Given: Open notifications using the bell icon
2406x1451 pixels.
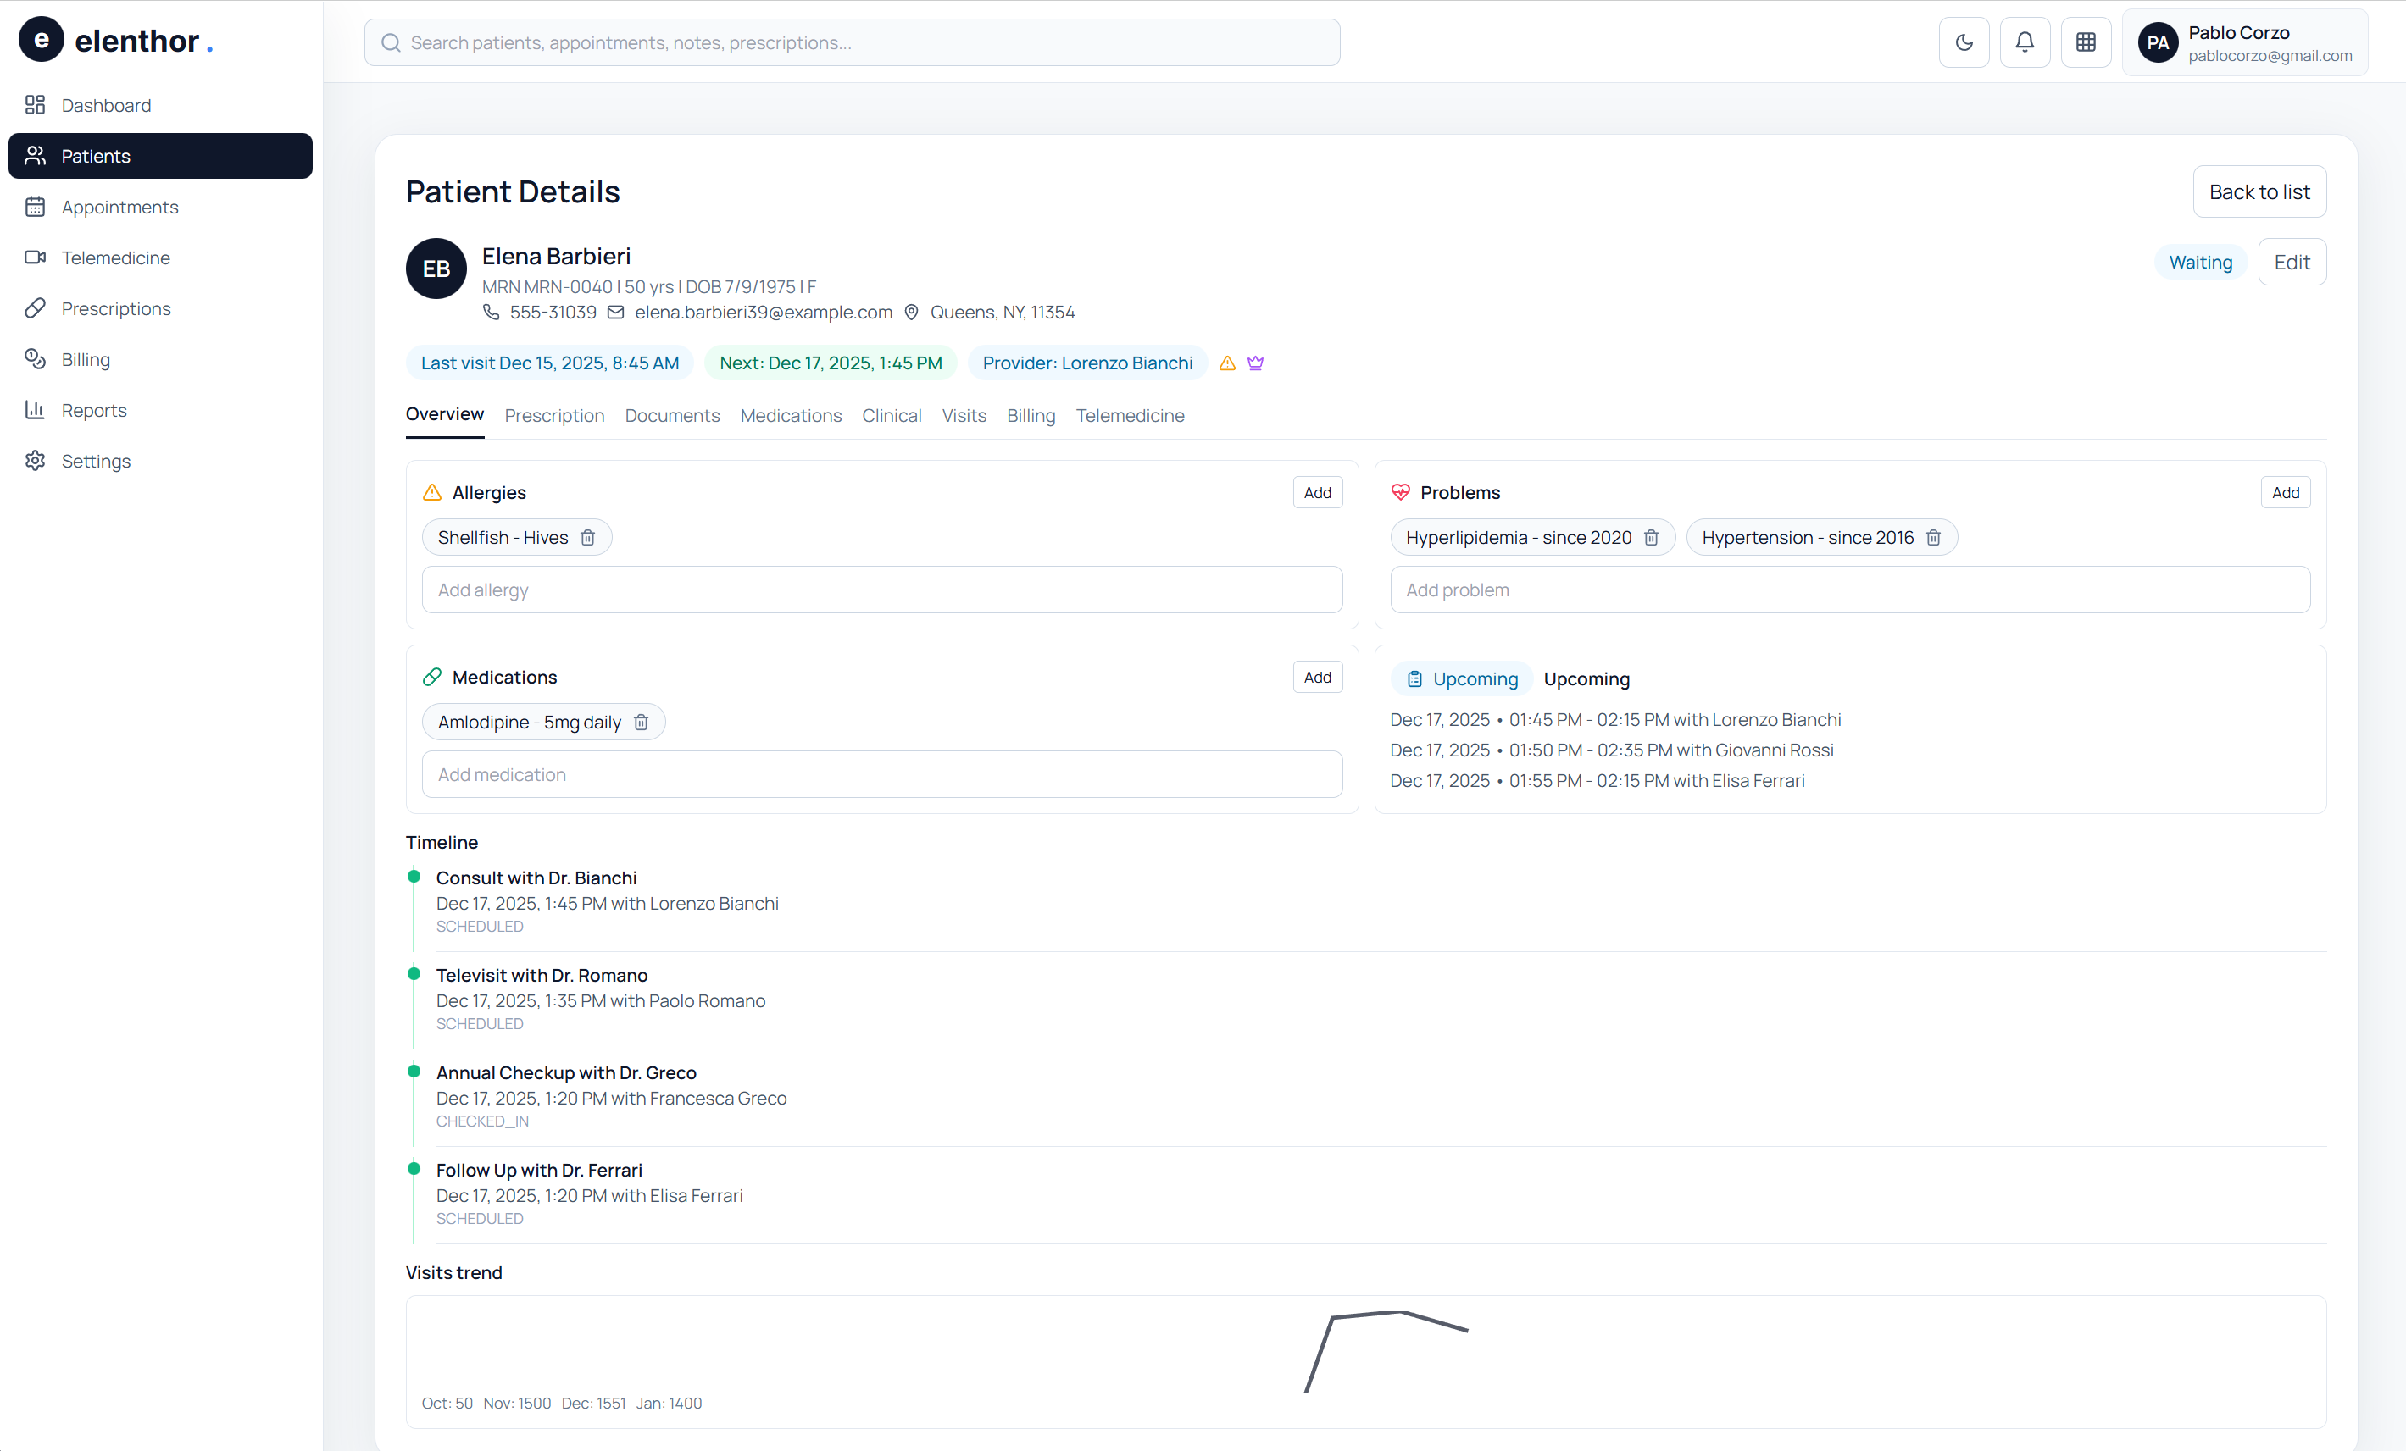Looking at the screenshot, I should tap(2024, 42).
